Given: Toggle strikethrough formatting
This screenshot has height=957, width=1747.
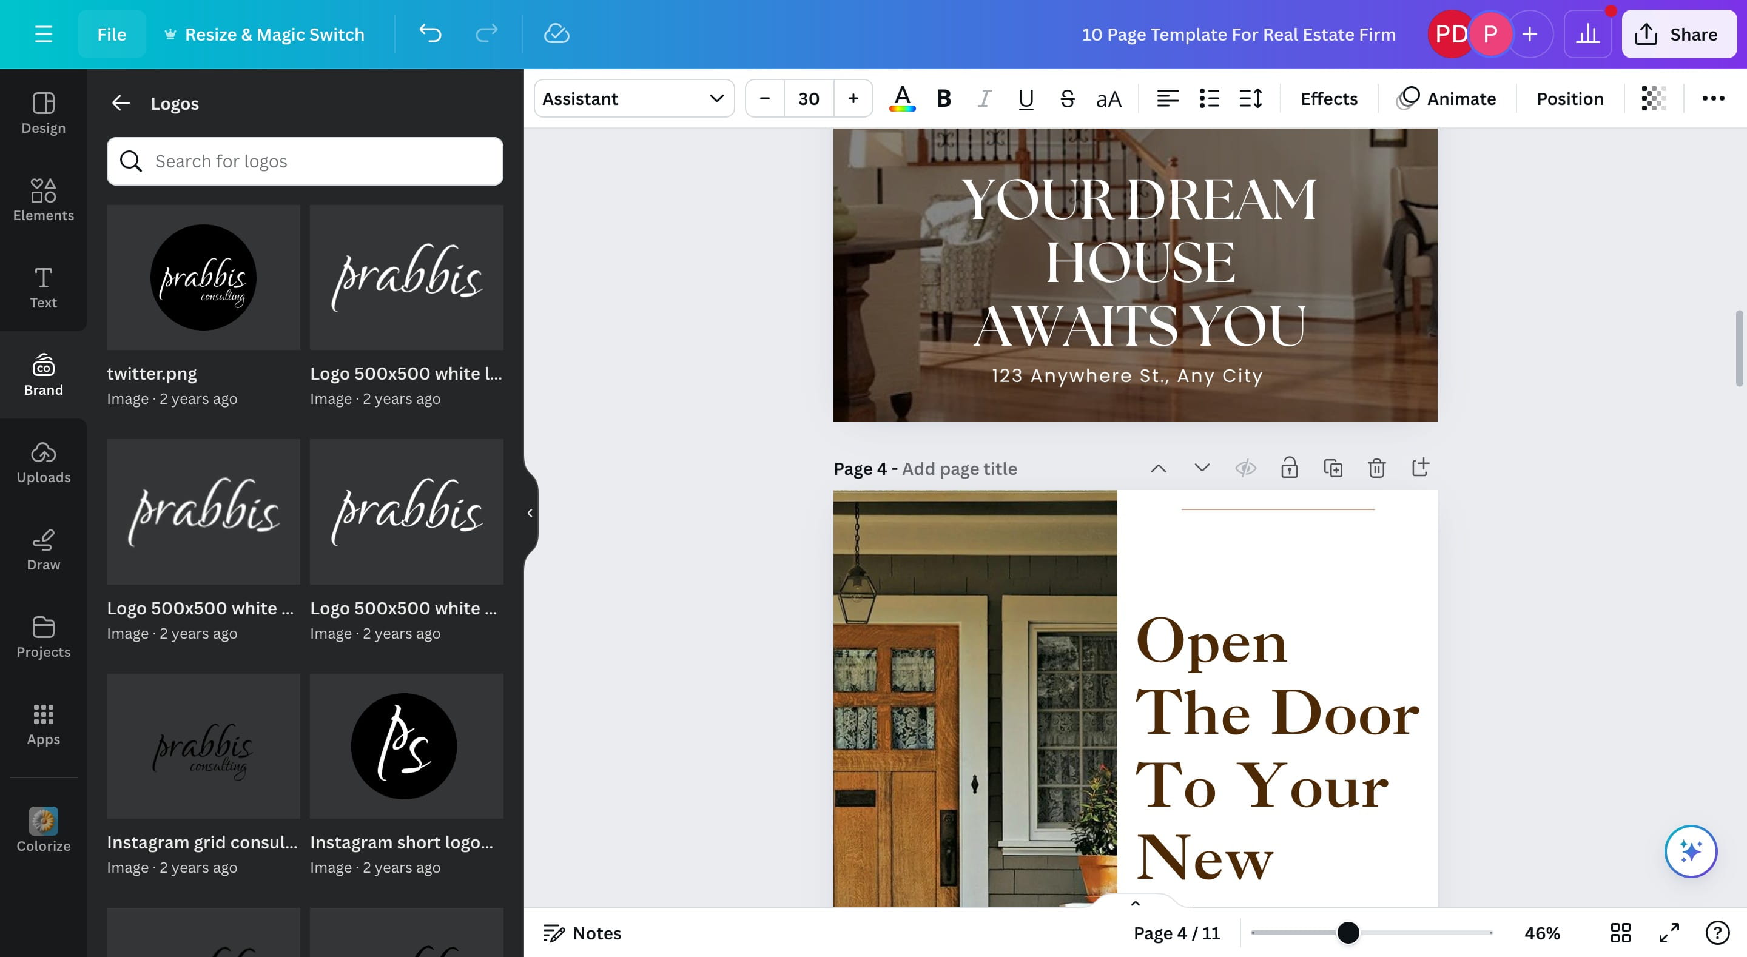Looking at the screenshot, I should [1067, 99].
